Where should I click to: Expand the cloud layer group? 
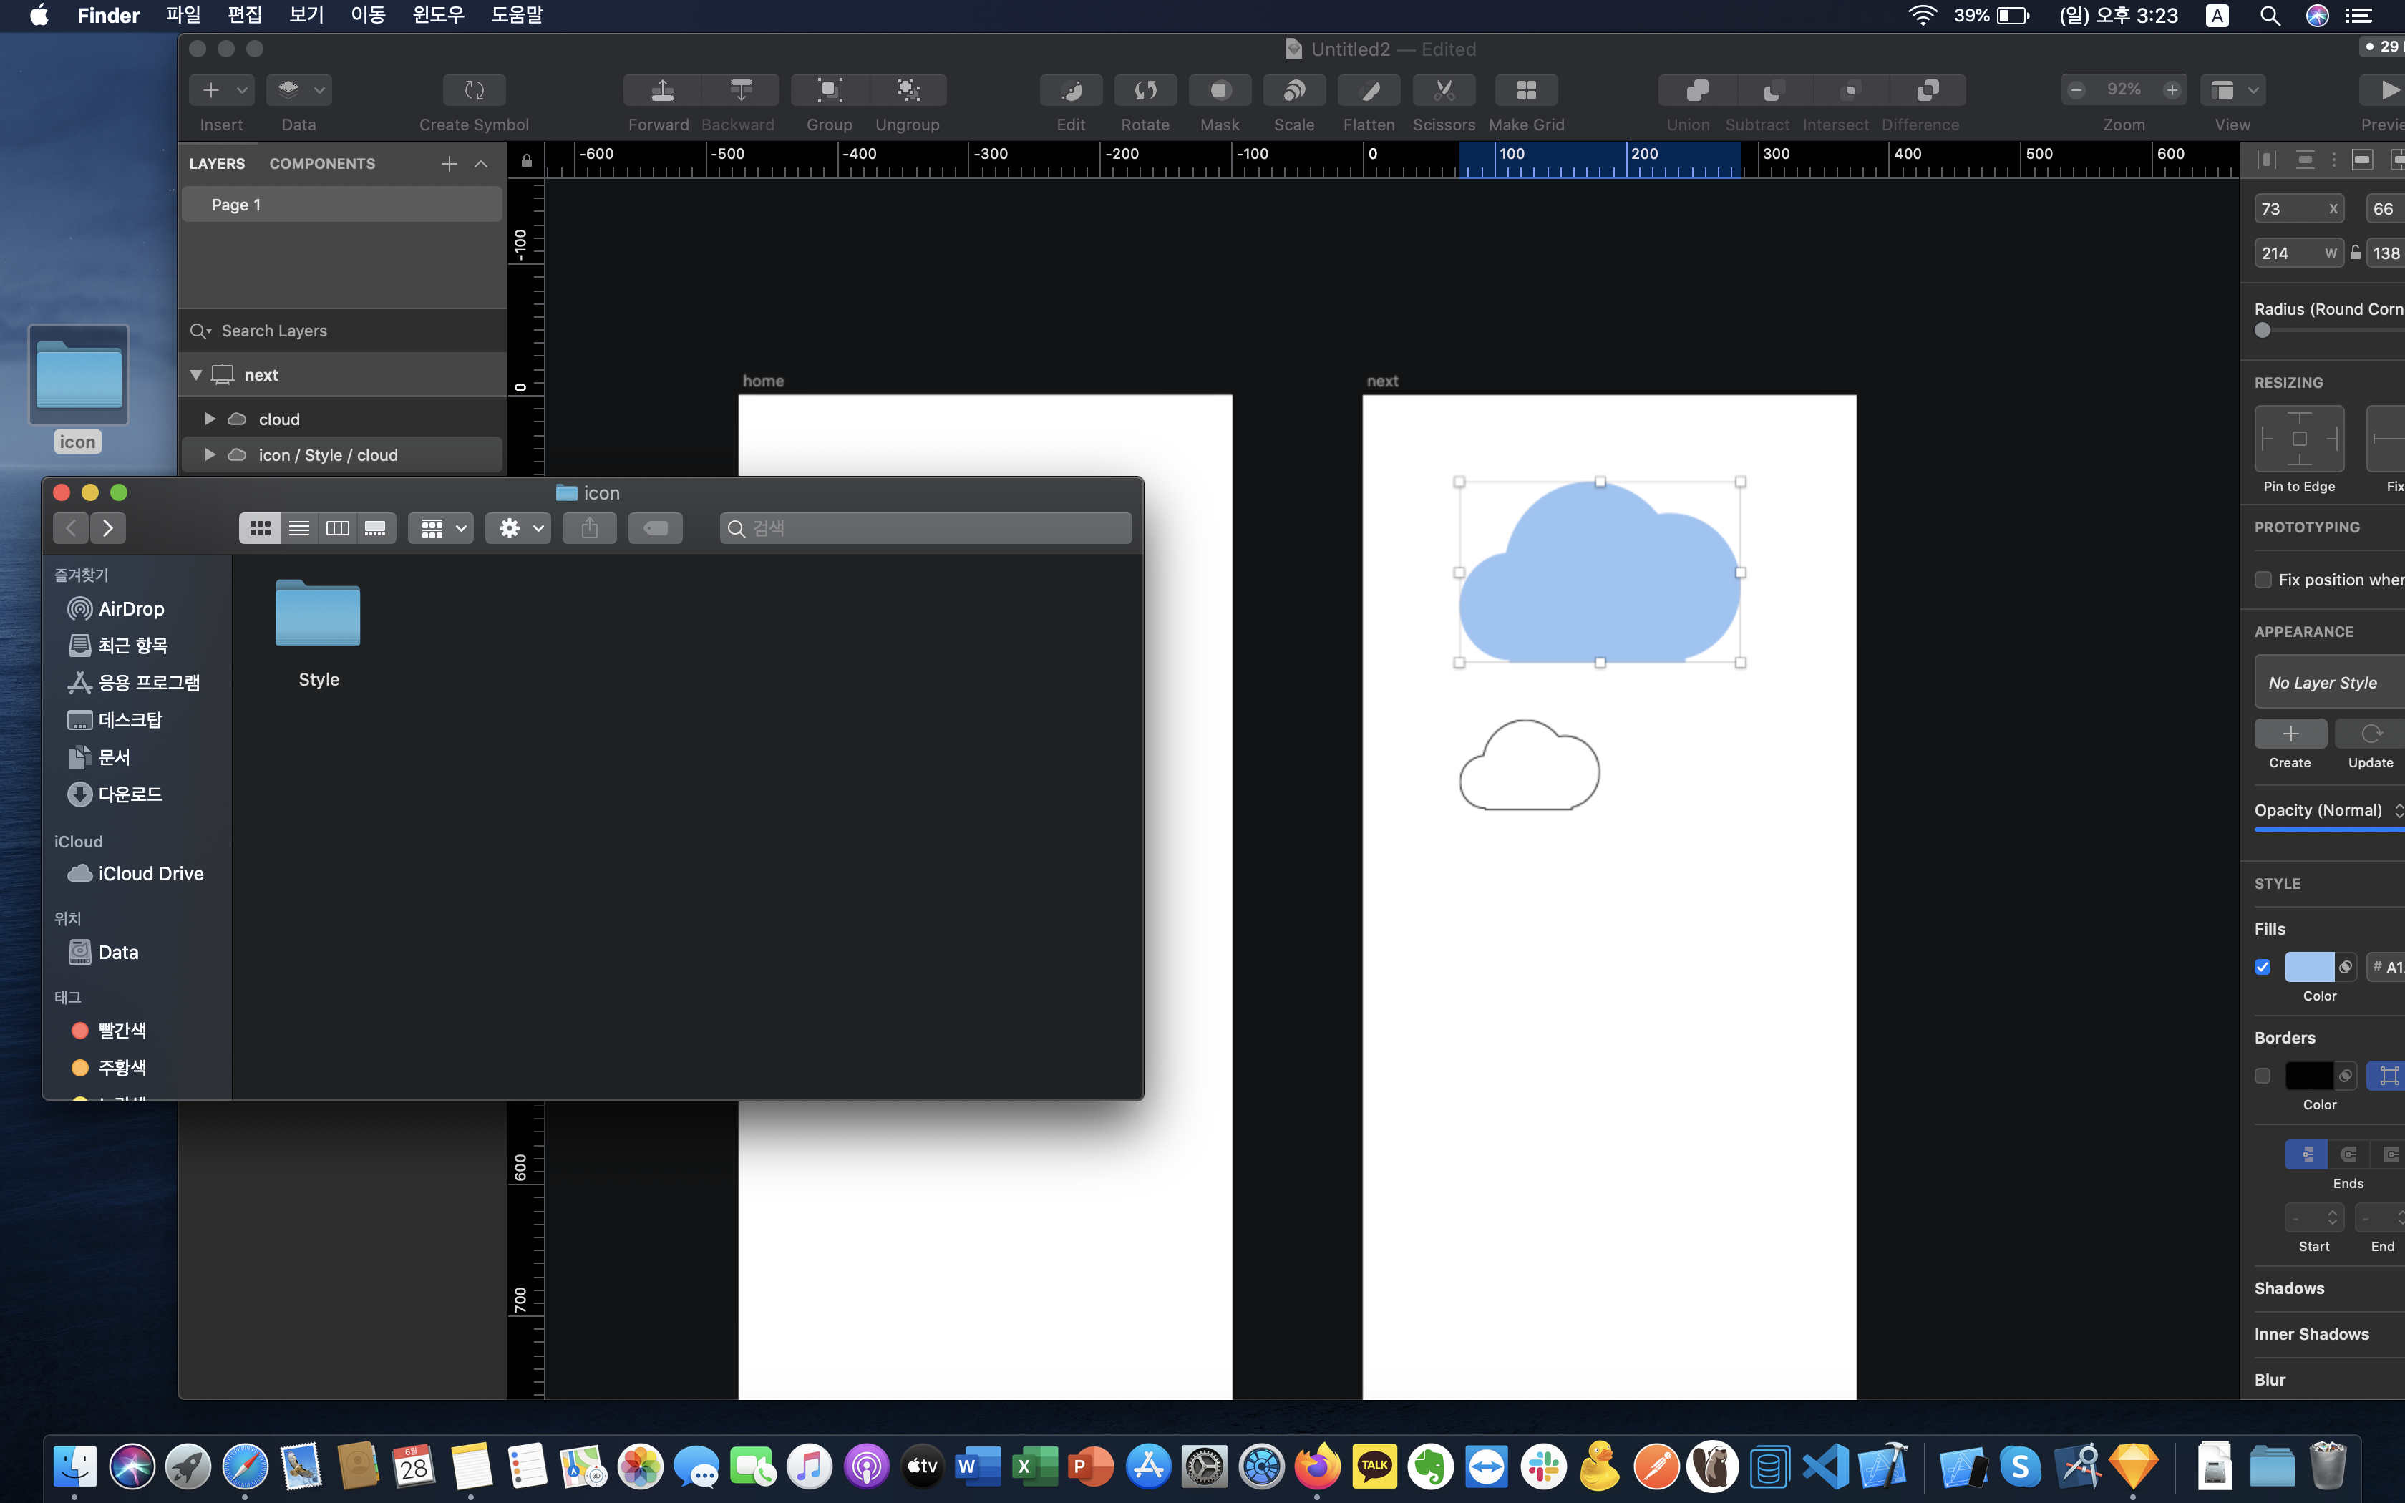210,419
